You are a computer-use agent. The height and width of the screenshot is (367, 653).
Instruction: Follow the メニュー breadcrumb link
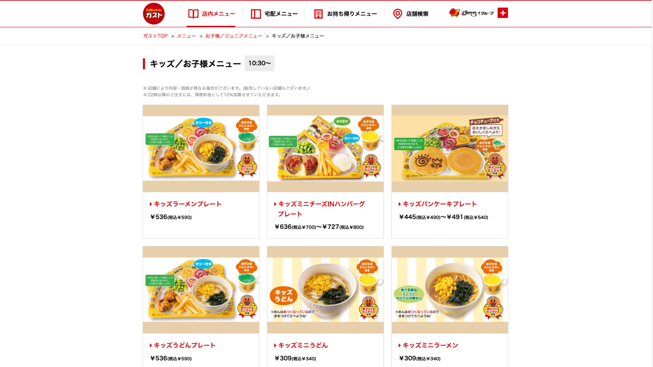pos(186,36)
